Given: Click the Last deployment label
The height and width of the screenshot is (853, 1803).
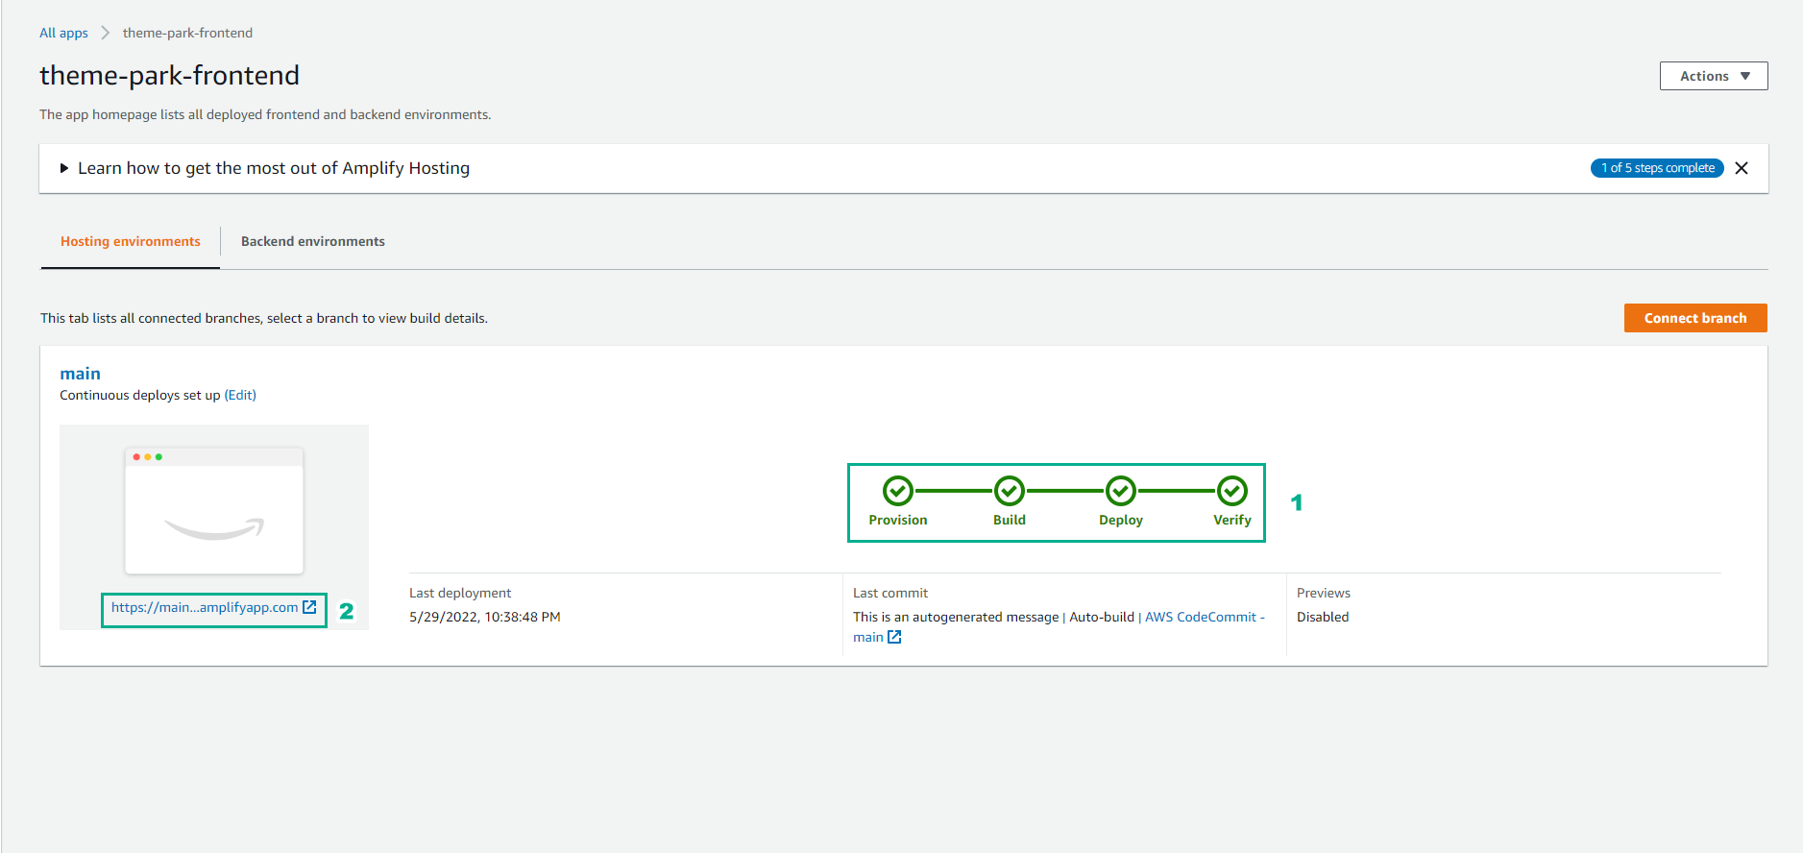Looking at the screenshot, I should tap(460, 593).
